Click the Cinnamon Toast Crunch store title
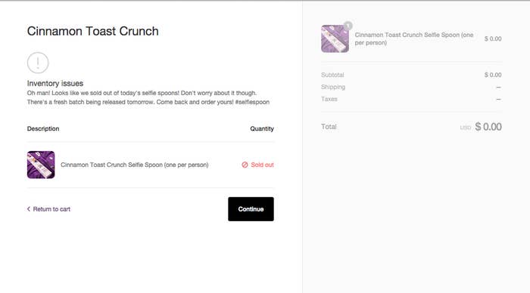 click(93, 31)
